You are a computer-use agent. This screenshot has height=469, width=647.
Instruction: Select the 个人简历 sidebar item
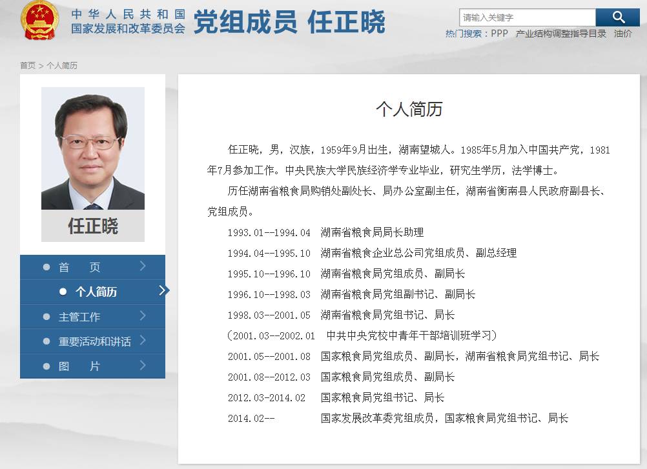coord(96,292)
